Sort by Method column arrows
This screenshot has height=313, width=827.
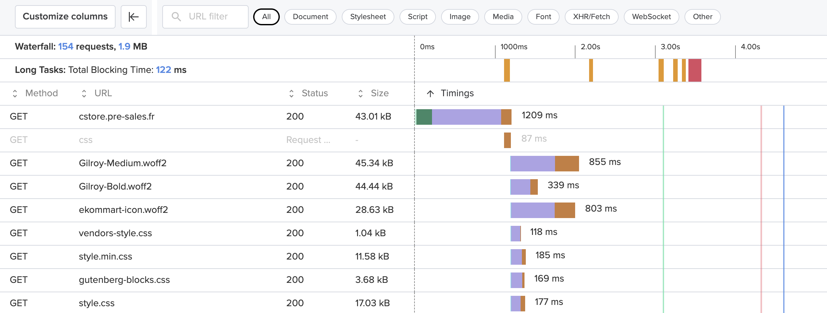point(15,94)
